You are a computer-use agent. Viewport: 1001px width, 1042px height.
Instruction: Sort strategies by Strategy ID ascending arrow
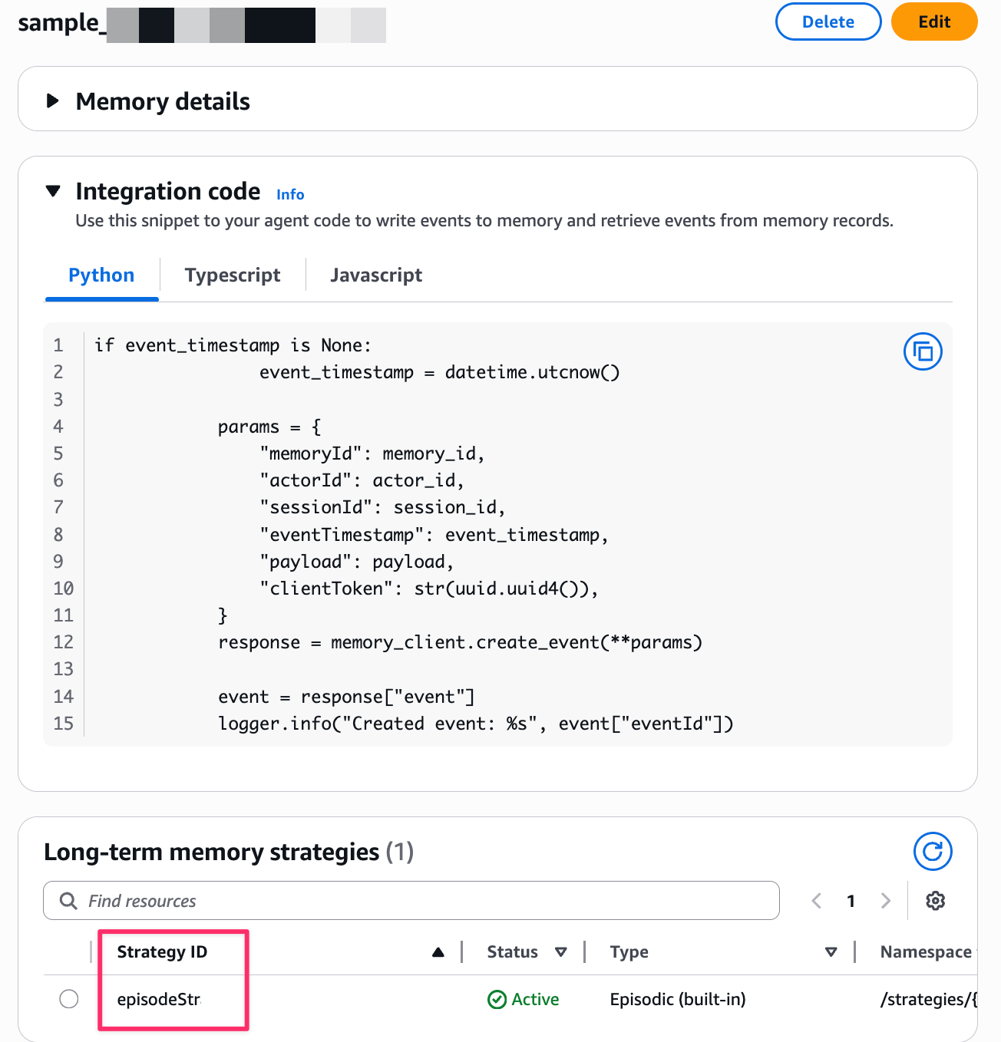coord(438,952)
